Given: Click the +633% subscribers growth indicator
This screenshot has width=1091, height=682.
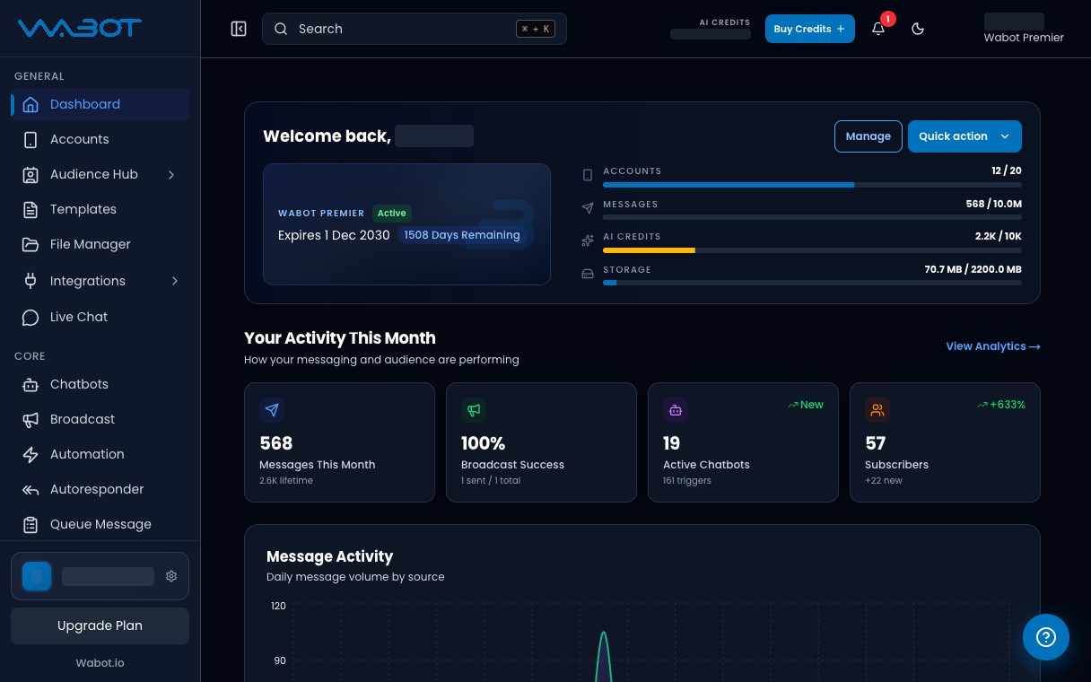Looking at the screenshot, I should pyautogui.click(x=1001, y=405).
